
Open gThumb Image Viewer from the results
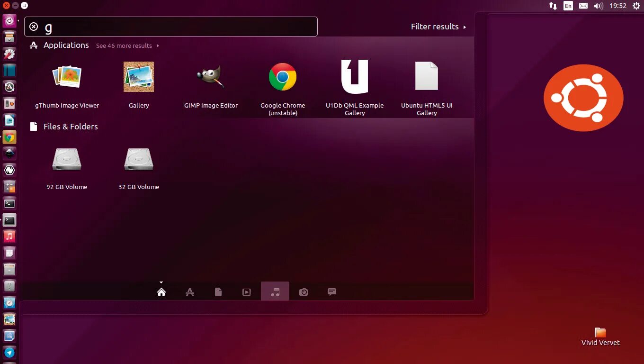click(67, 85)
